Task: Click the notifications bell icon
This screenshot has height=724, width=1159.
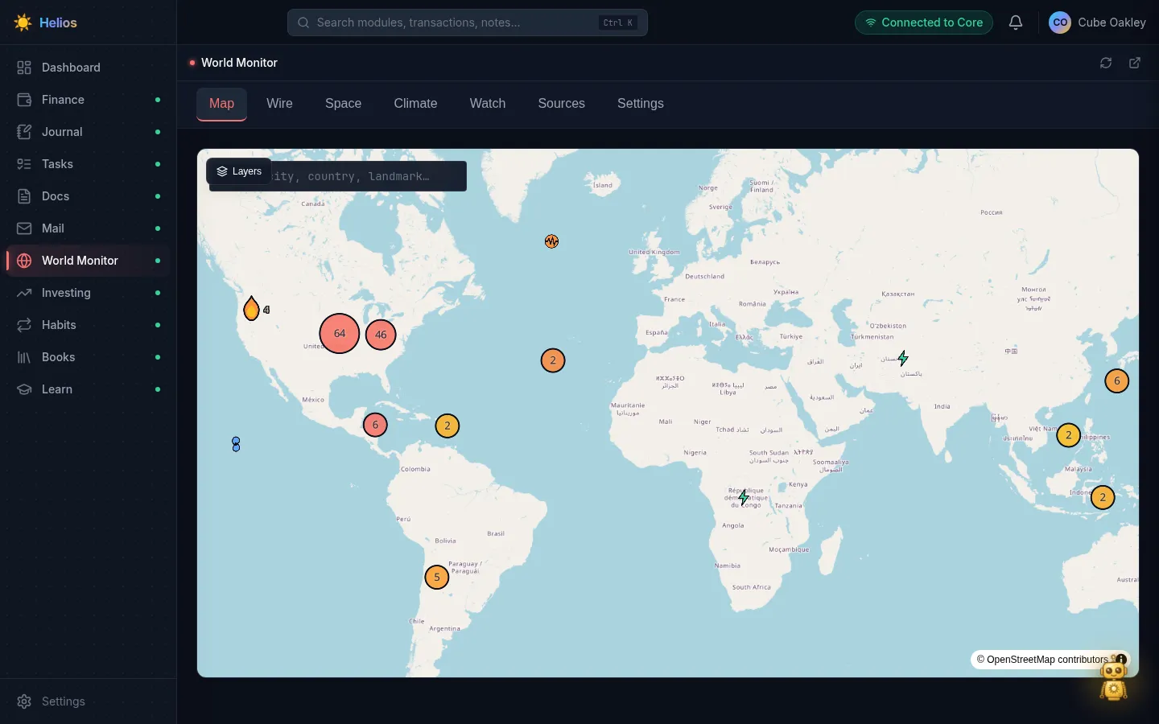Action: click(1016, 23)
